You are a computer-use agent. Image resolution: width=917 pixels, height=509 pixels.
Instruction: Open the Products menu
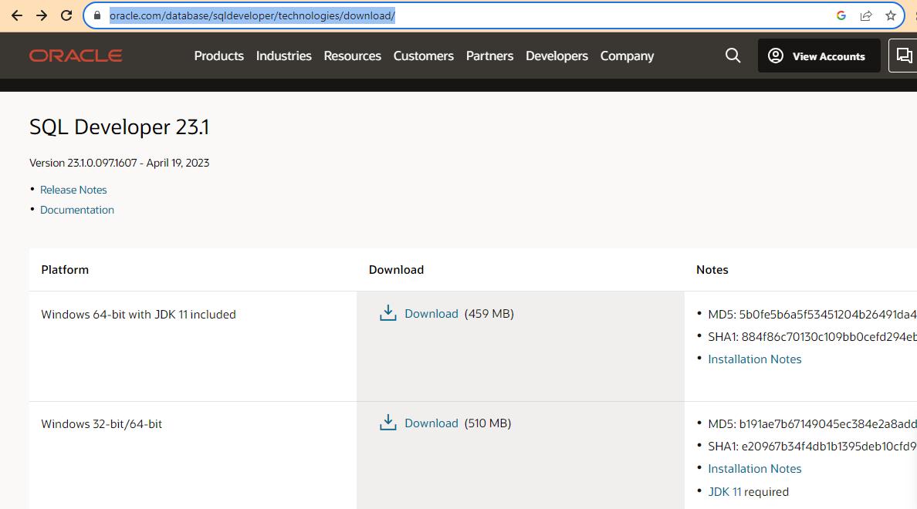218,56
